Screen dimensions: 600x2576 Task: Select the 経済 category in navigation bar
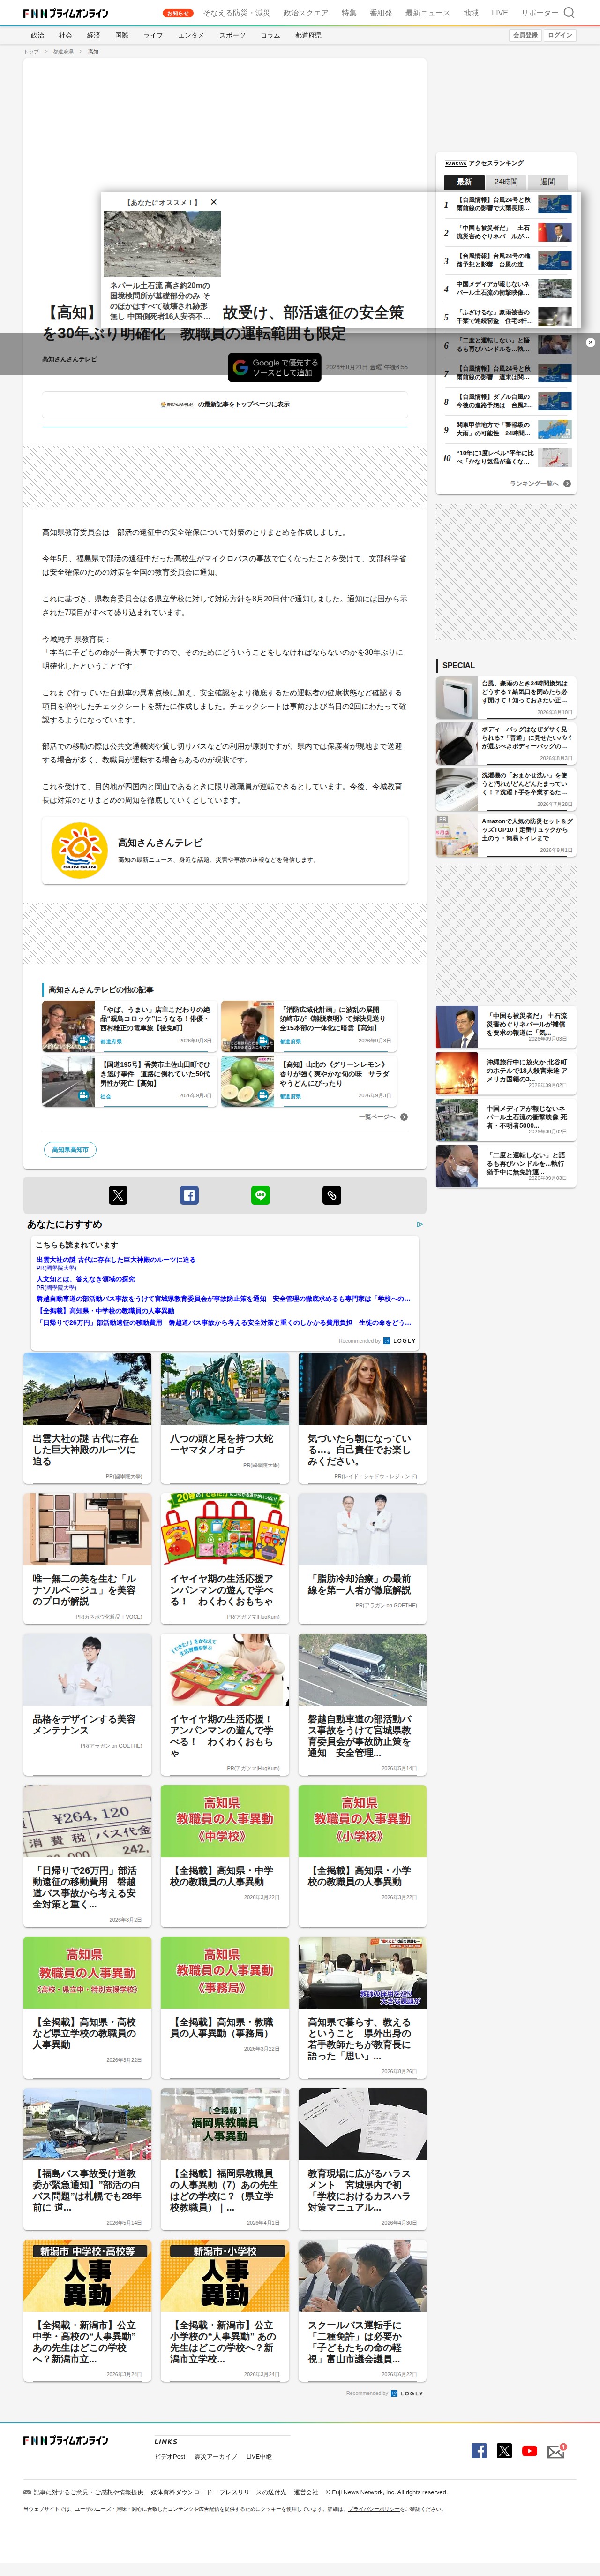tap(93, 35)
